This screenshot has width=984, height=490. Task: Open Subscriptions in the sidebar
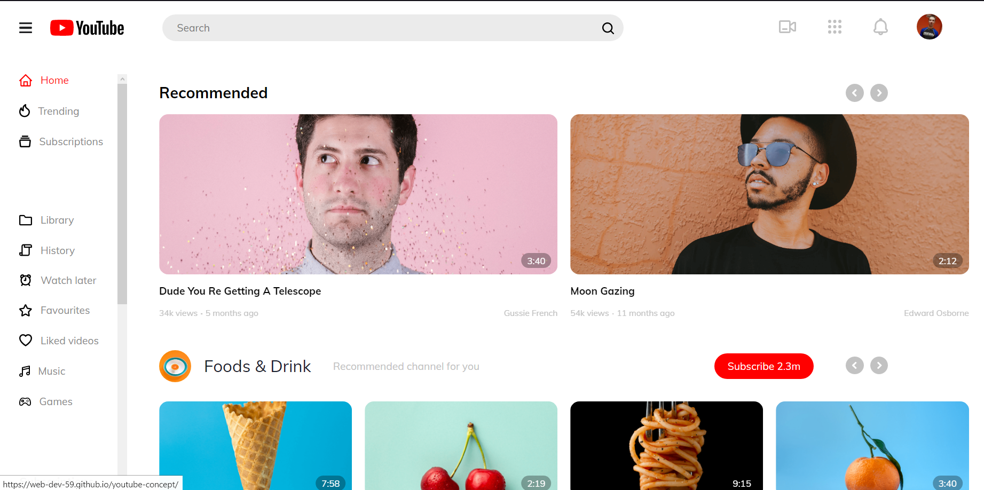click(x=71, y=141)
